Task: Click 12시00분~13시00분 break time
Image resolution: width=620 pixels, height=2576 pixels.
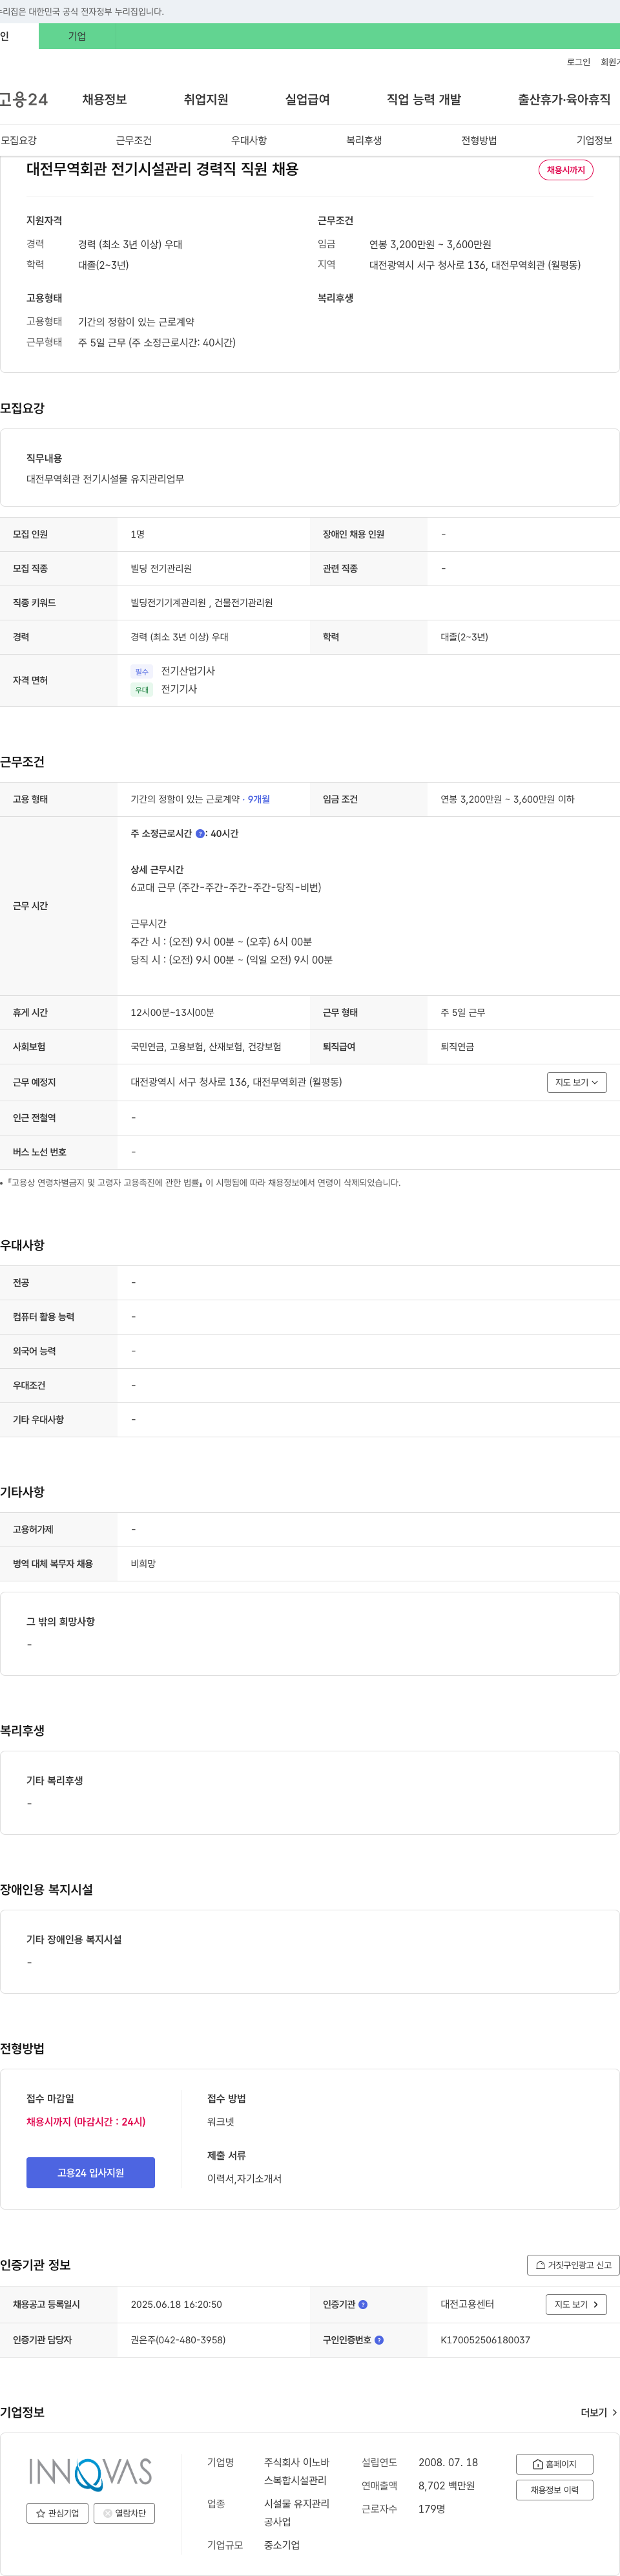Action: point(172,1012)
